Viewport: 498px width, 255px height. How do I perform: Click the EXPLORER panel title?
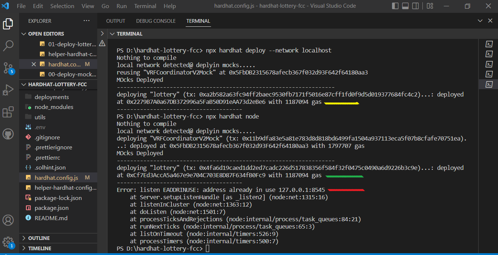(40, 21)
